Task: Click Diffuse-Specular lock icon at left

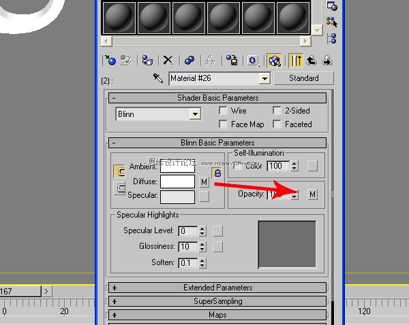Action: pos(119,188)
